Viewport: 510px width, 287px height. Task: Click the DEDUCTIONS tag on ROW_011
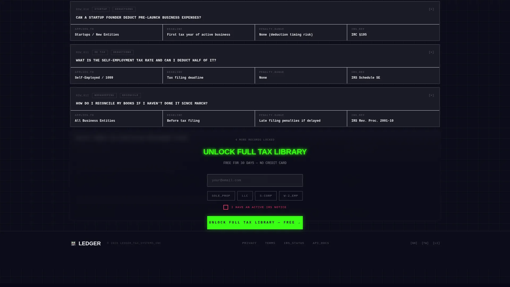122,52
